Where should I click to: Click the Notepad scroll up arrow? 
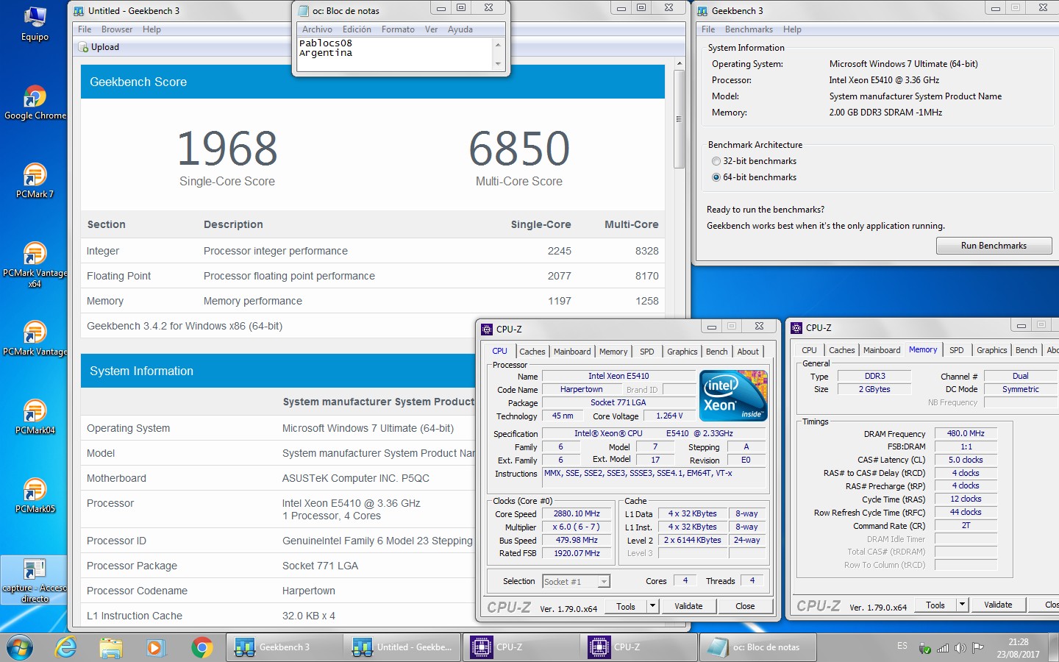[x=498, y=45]
